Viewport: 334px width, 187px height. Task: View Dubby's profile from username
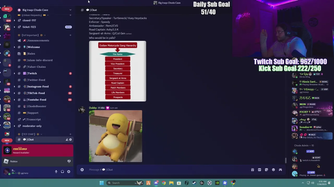coord(93,108)
